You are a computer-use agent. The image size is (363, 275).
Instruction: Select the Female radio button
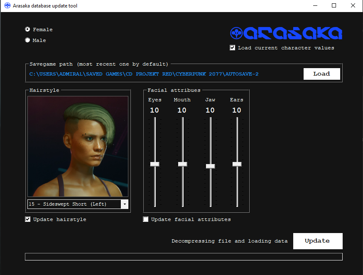[x=27, y=29]
